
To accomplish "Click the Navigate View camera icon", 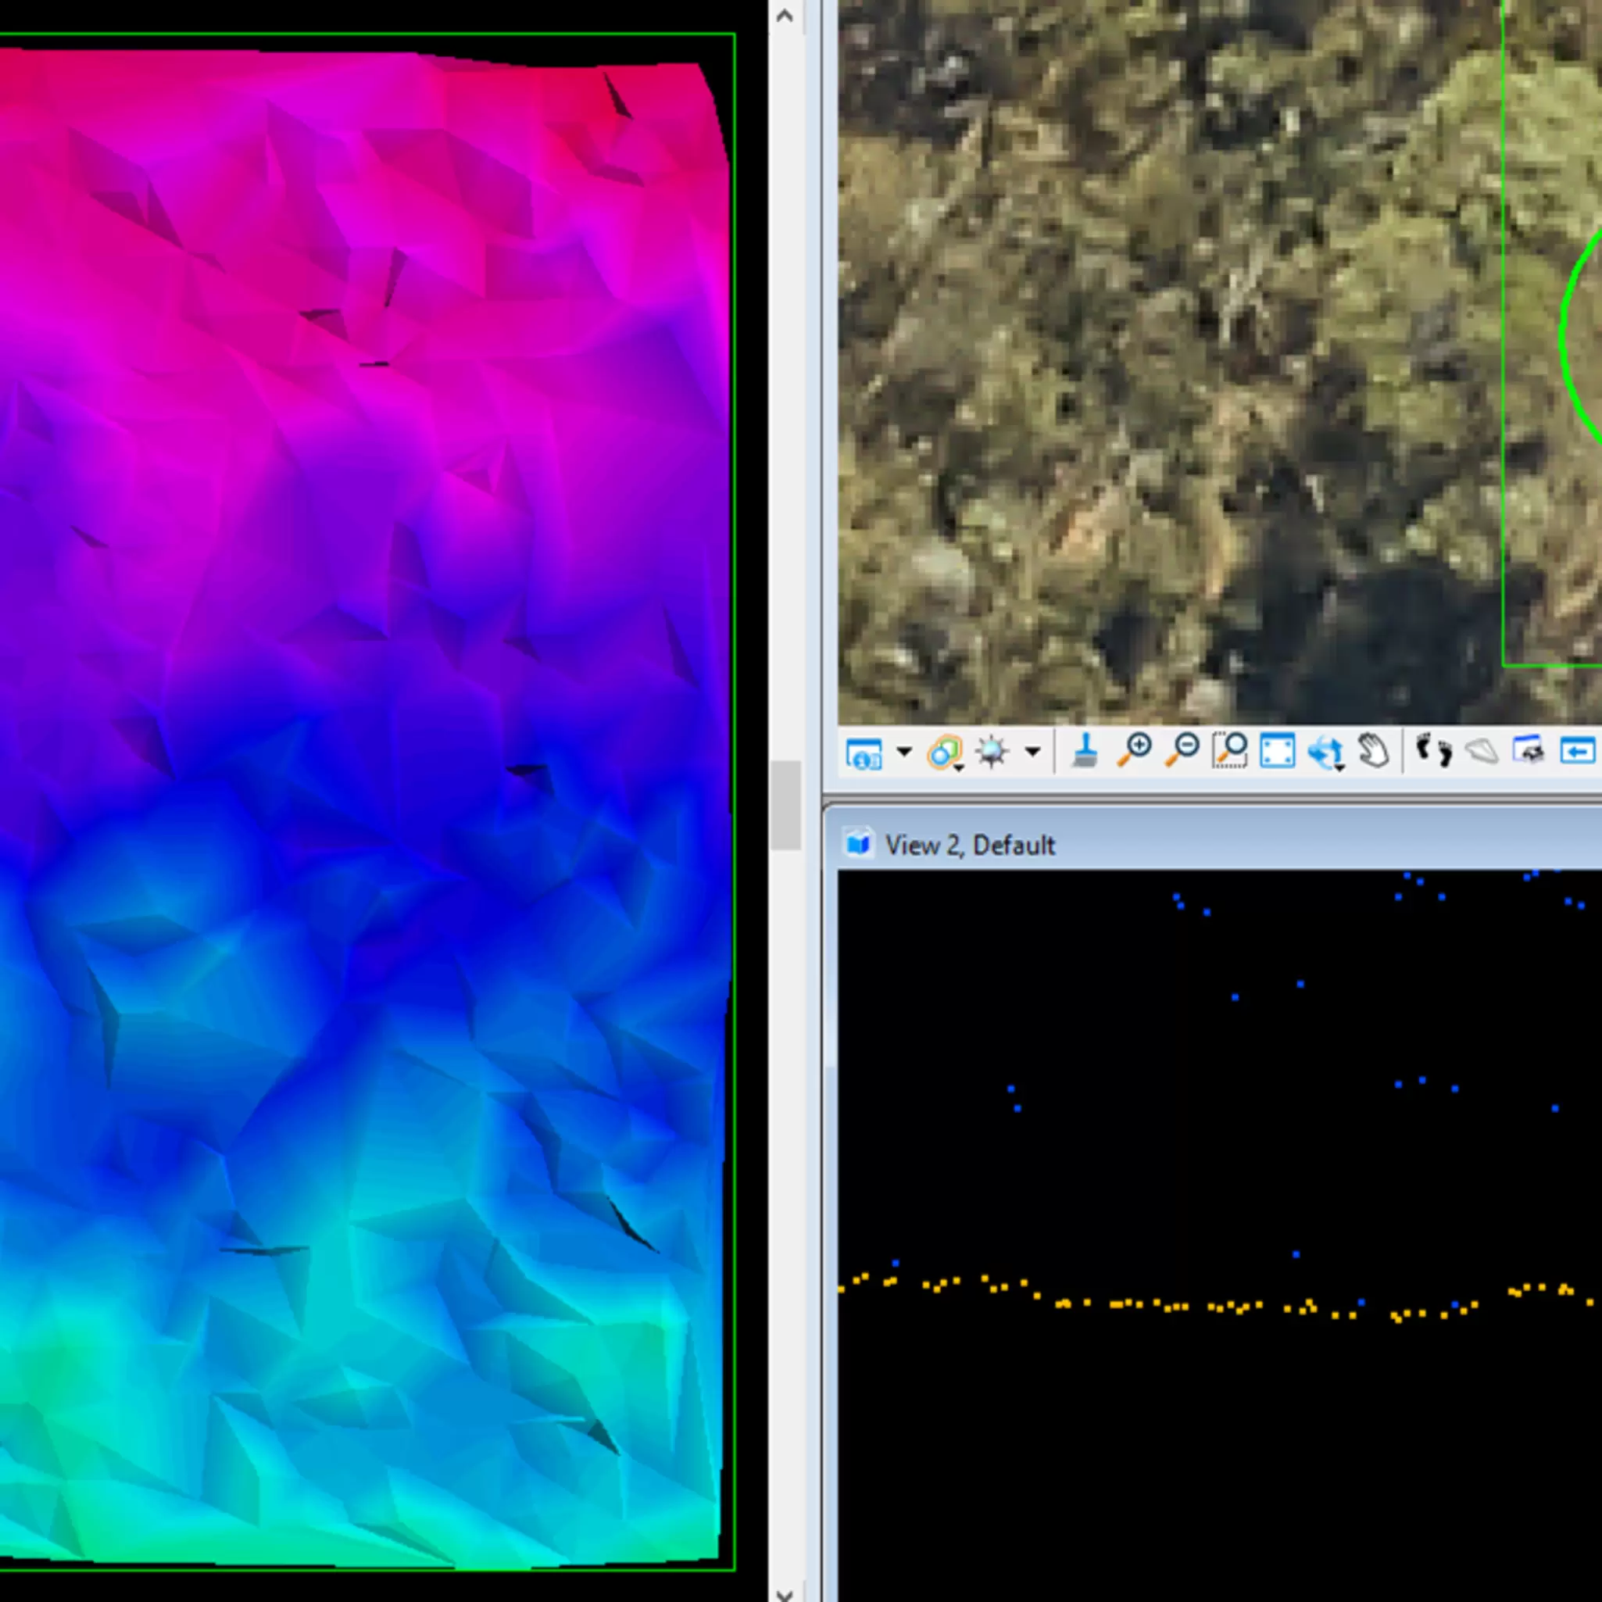I will coord(1529,750).
